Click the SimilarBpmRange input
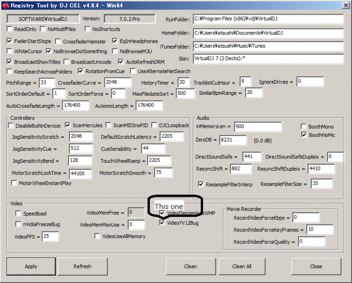 [254, 92]
